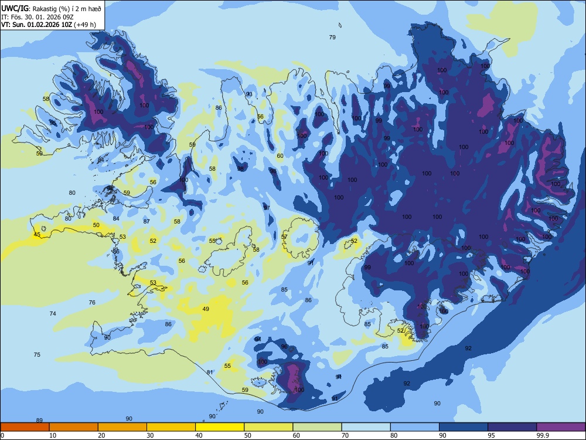
Task: Click the '(+49 h)' forecast offset text
Action: [x=85, y=25]
